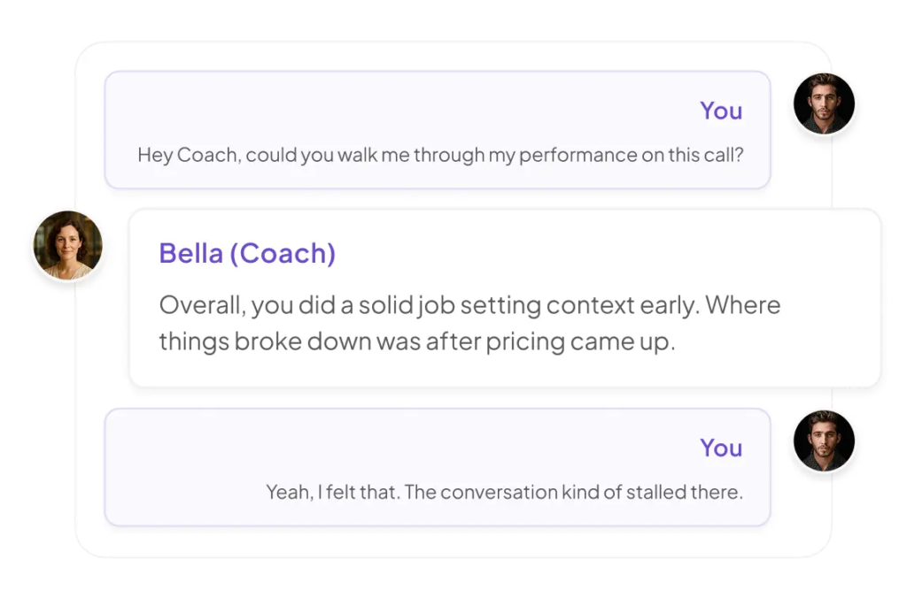
Task: Click the line 'Overall, you did a solid job'
Action: [469, 305]
